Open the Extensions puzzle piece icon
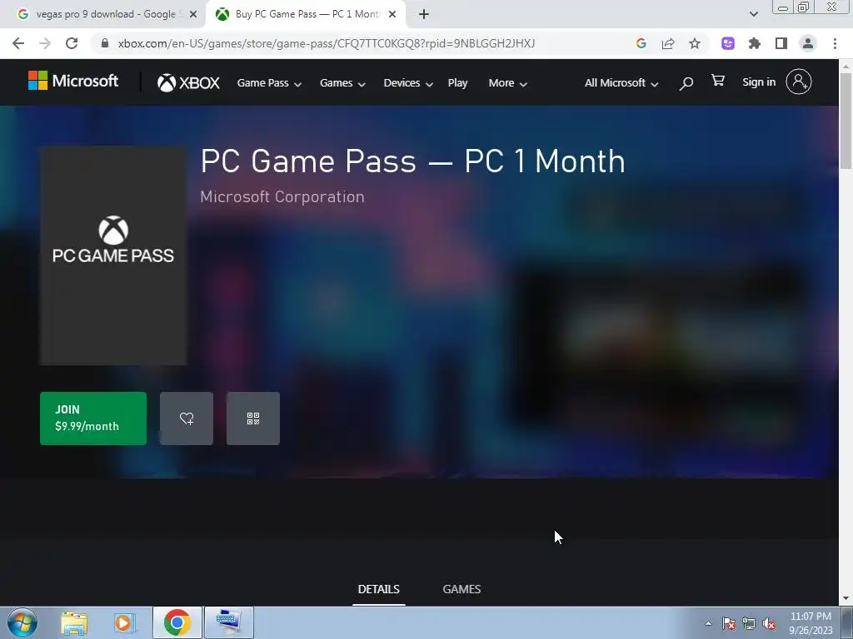Image resolution: width=853 pixels, height=639 pixels. tap(755, 43)
